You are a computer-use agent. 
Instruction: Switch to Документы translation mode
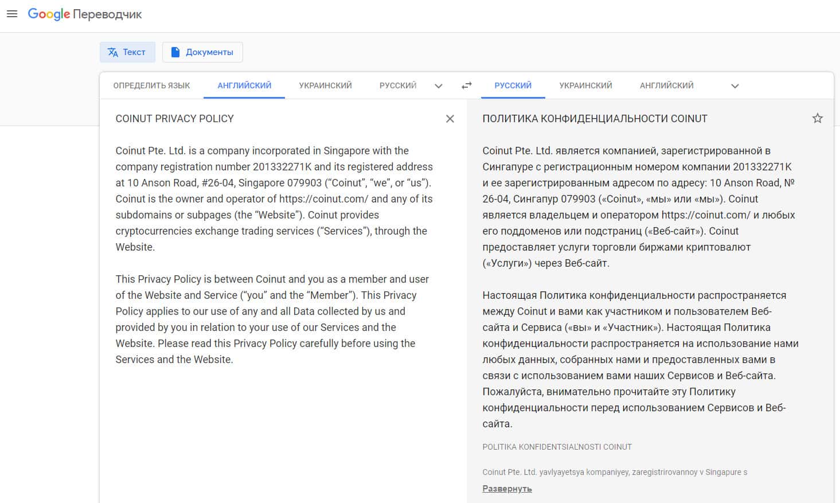click(x=202, y=52)
